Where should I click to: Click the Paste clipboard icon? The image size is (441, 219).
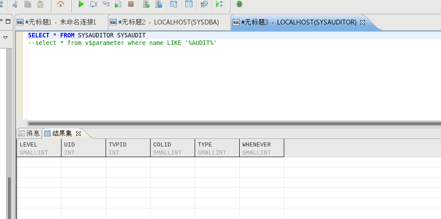point(41,4)
